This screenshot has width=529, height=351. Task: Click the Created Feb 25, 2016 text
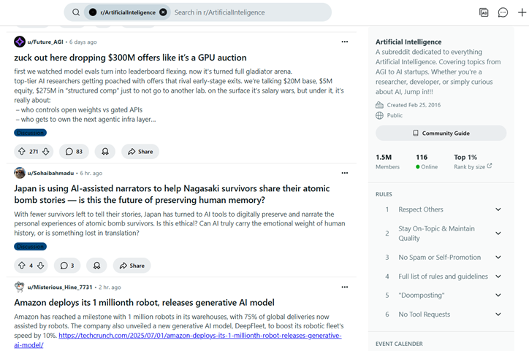(414, 105)
